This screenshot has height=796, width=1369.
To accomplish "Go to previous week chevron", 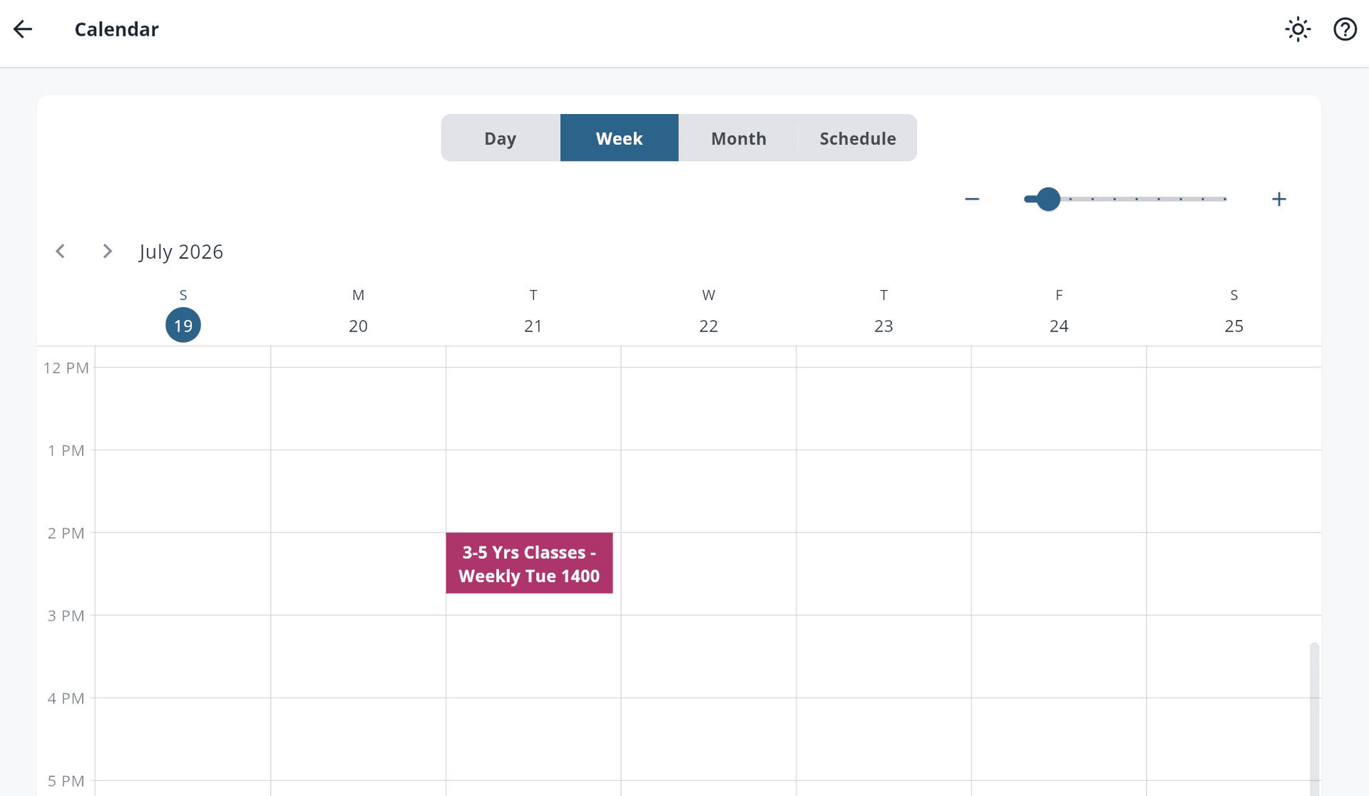I will coord(61,251).
